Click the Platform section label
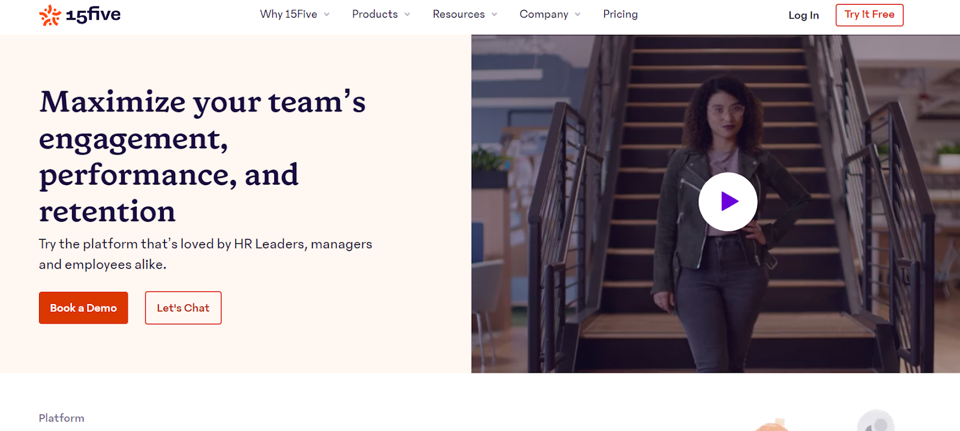 61,418
